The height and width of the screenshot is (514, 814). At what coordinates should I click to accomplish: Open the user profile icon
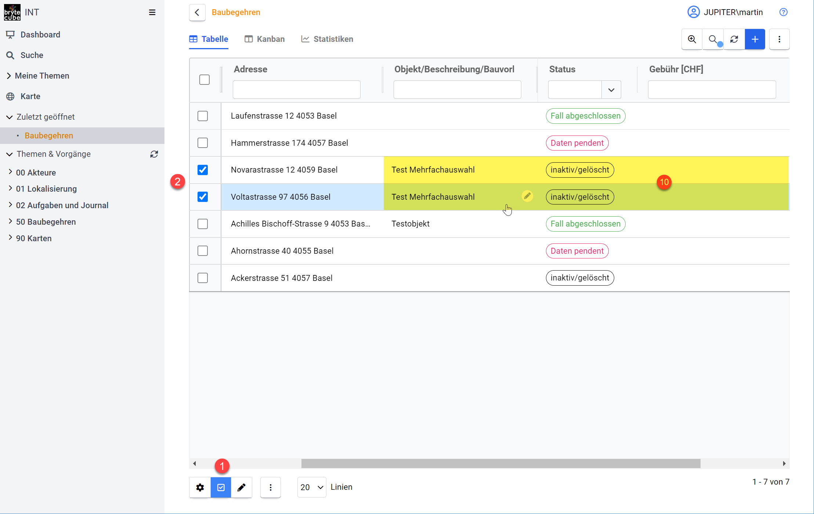click(693, 12)
